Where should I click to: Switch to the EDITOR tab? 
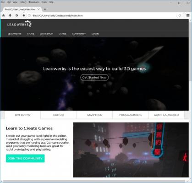point(59,115)
